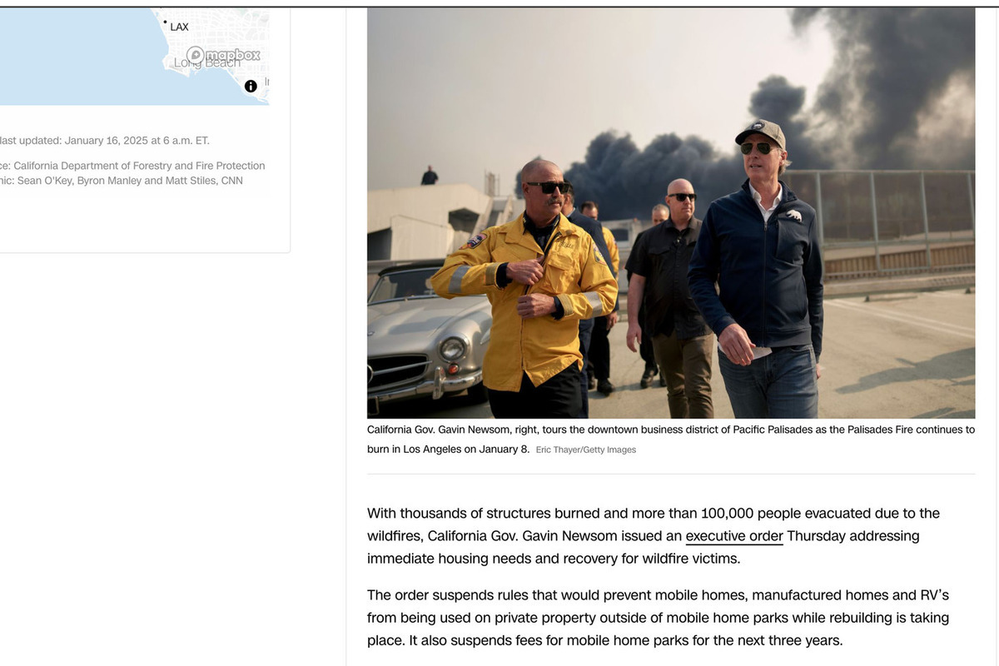The width and height of the screenshot is (999, 666).
Task: Click the LAX airport dot marker
Action: (165, 22)
